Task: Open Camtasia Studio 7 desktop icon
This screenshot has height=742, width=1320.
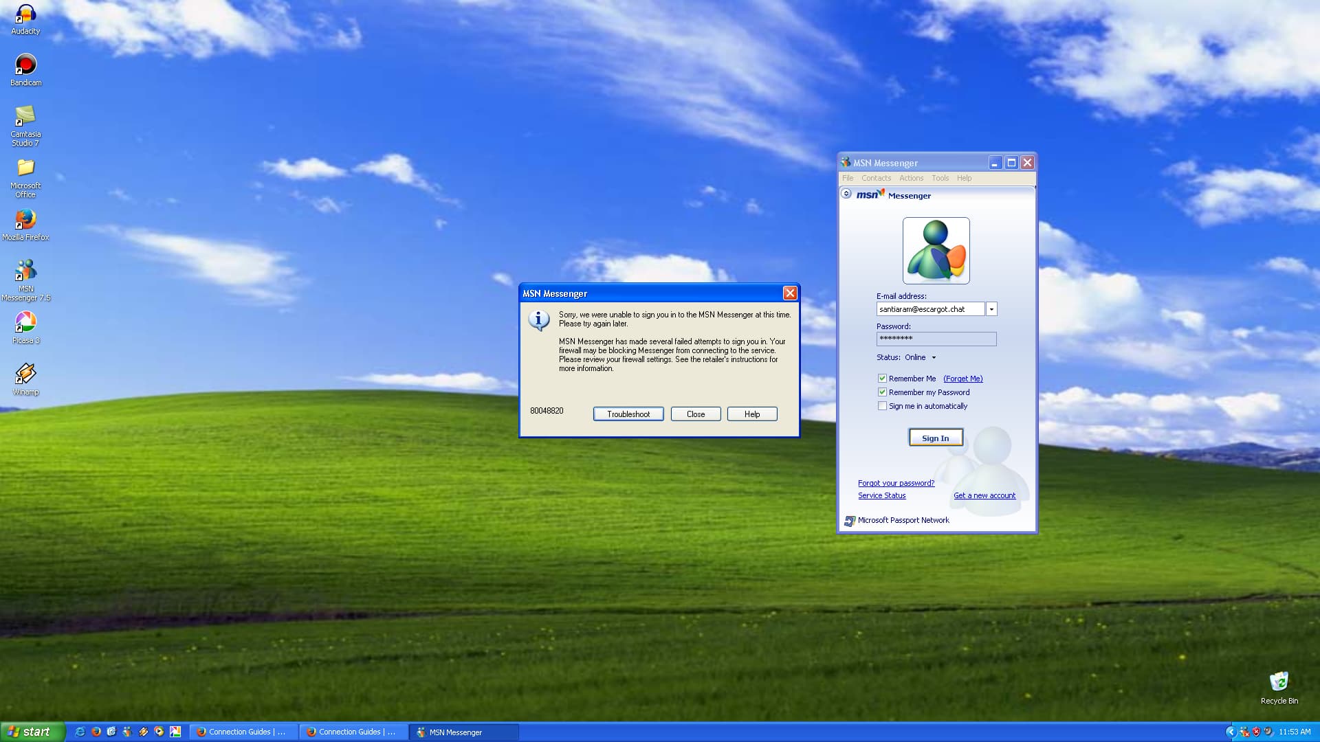Action: (25, 117)
